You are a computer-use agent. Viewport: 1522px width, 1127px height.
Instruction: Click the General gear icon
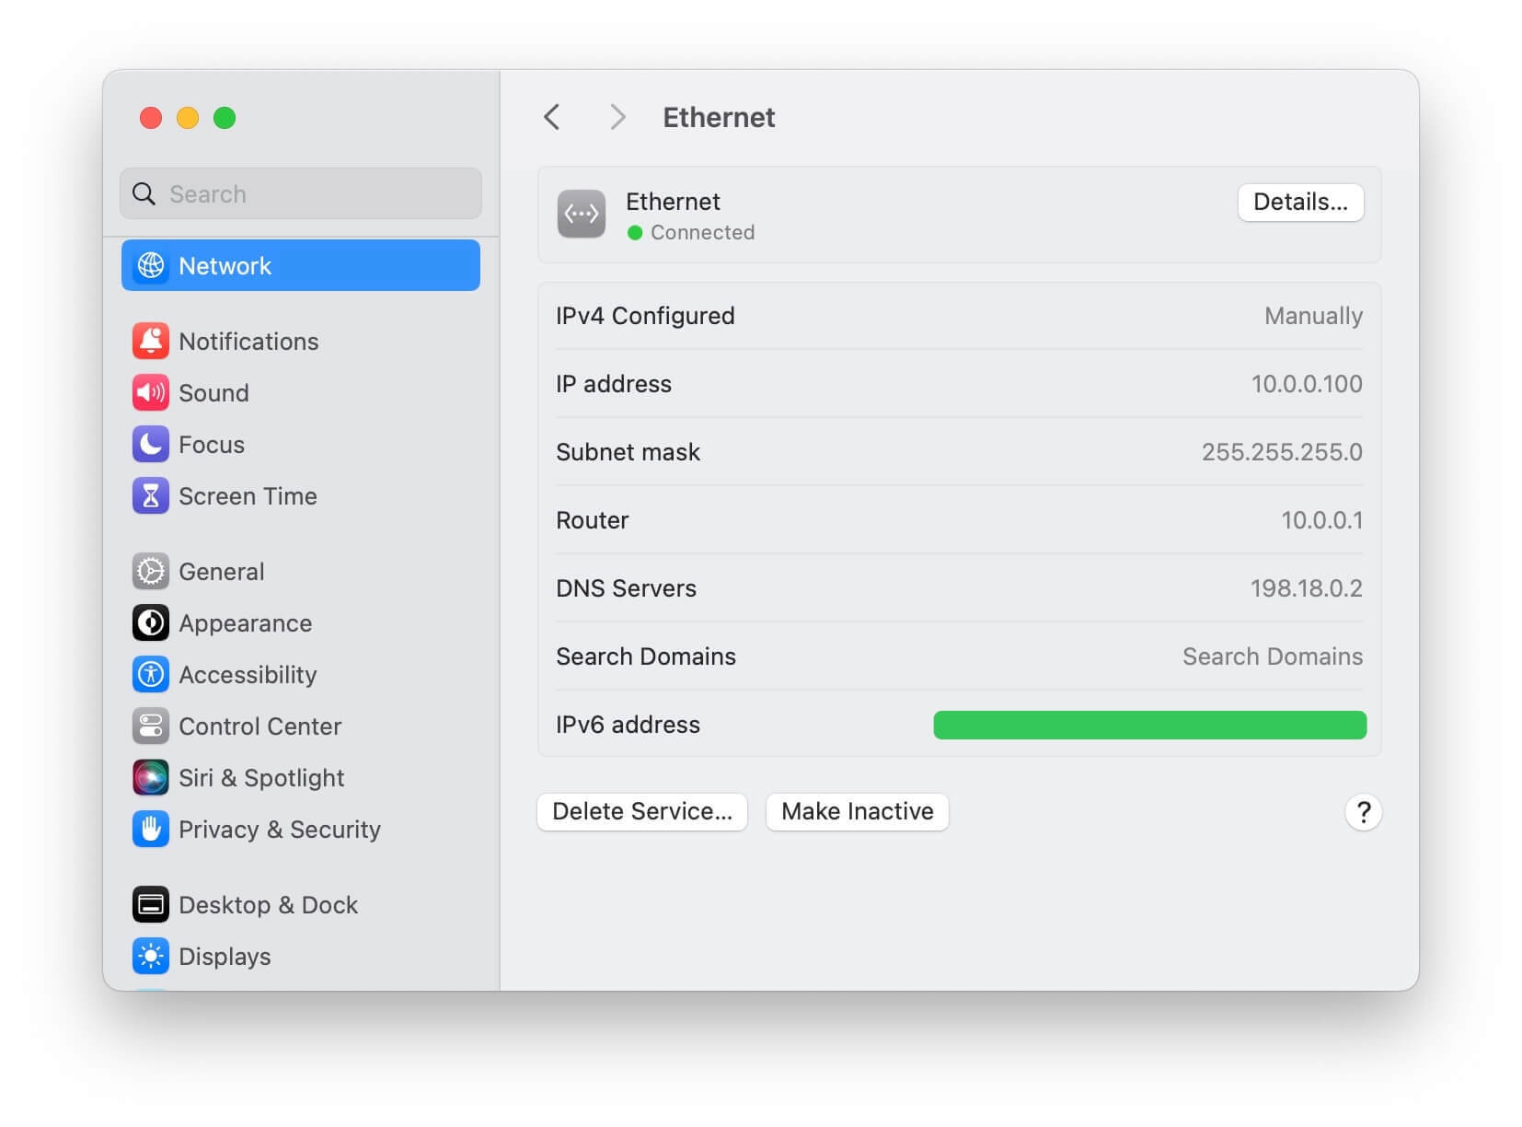(151, 571)
